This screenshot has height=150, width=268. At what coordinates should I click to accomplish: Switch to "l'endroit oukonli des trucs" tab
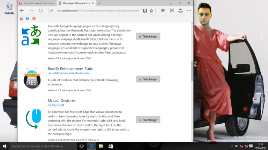coord(37,3)
